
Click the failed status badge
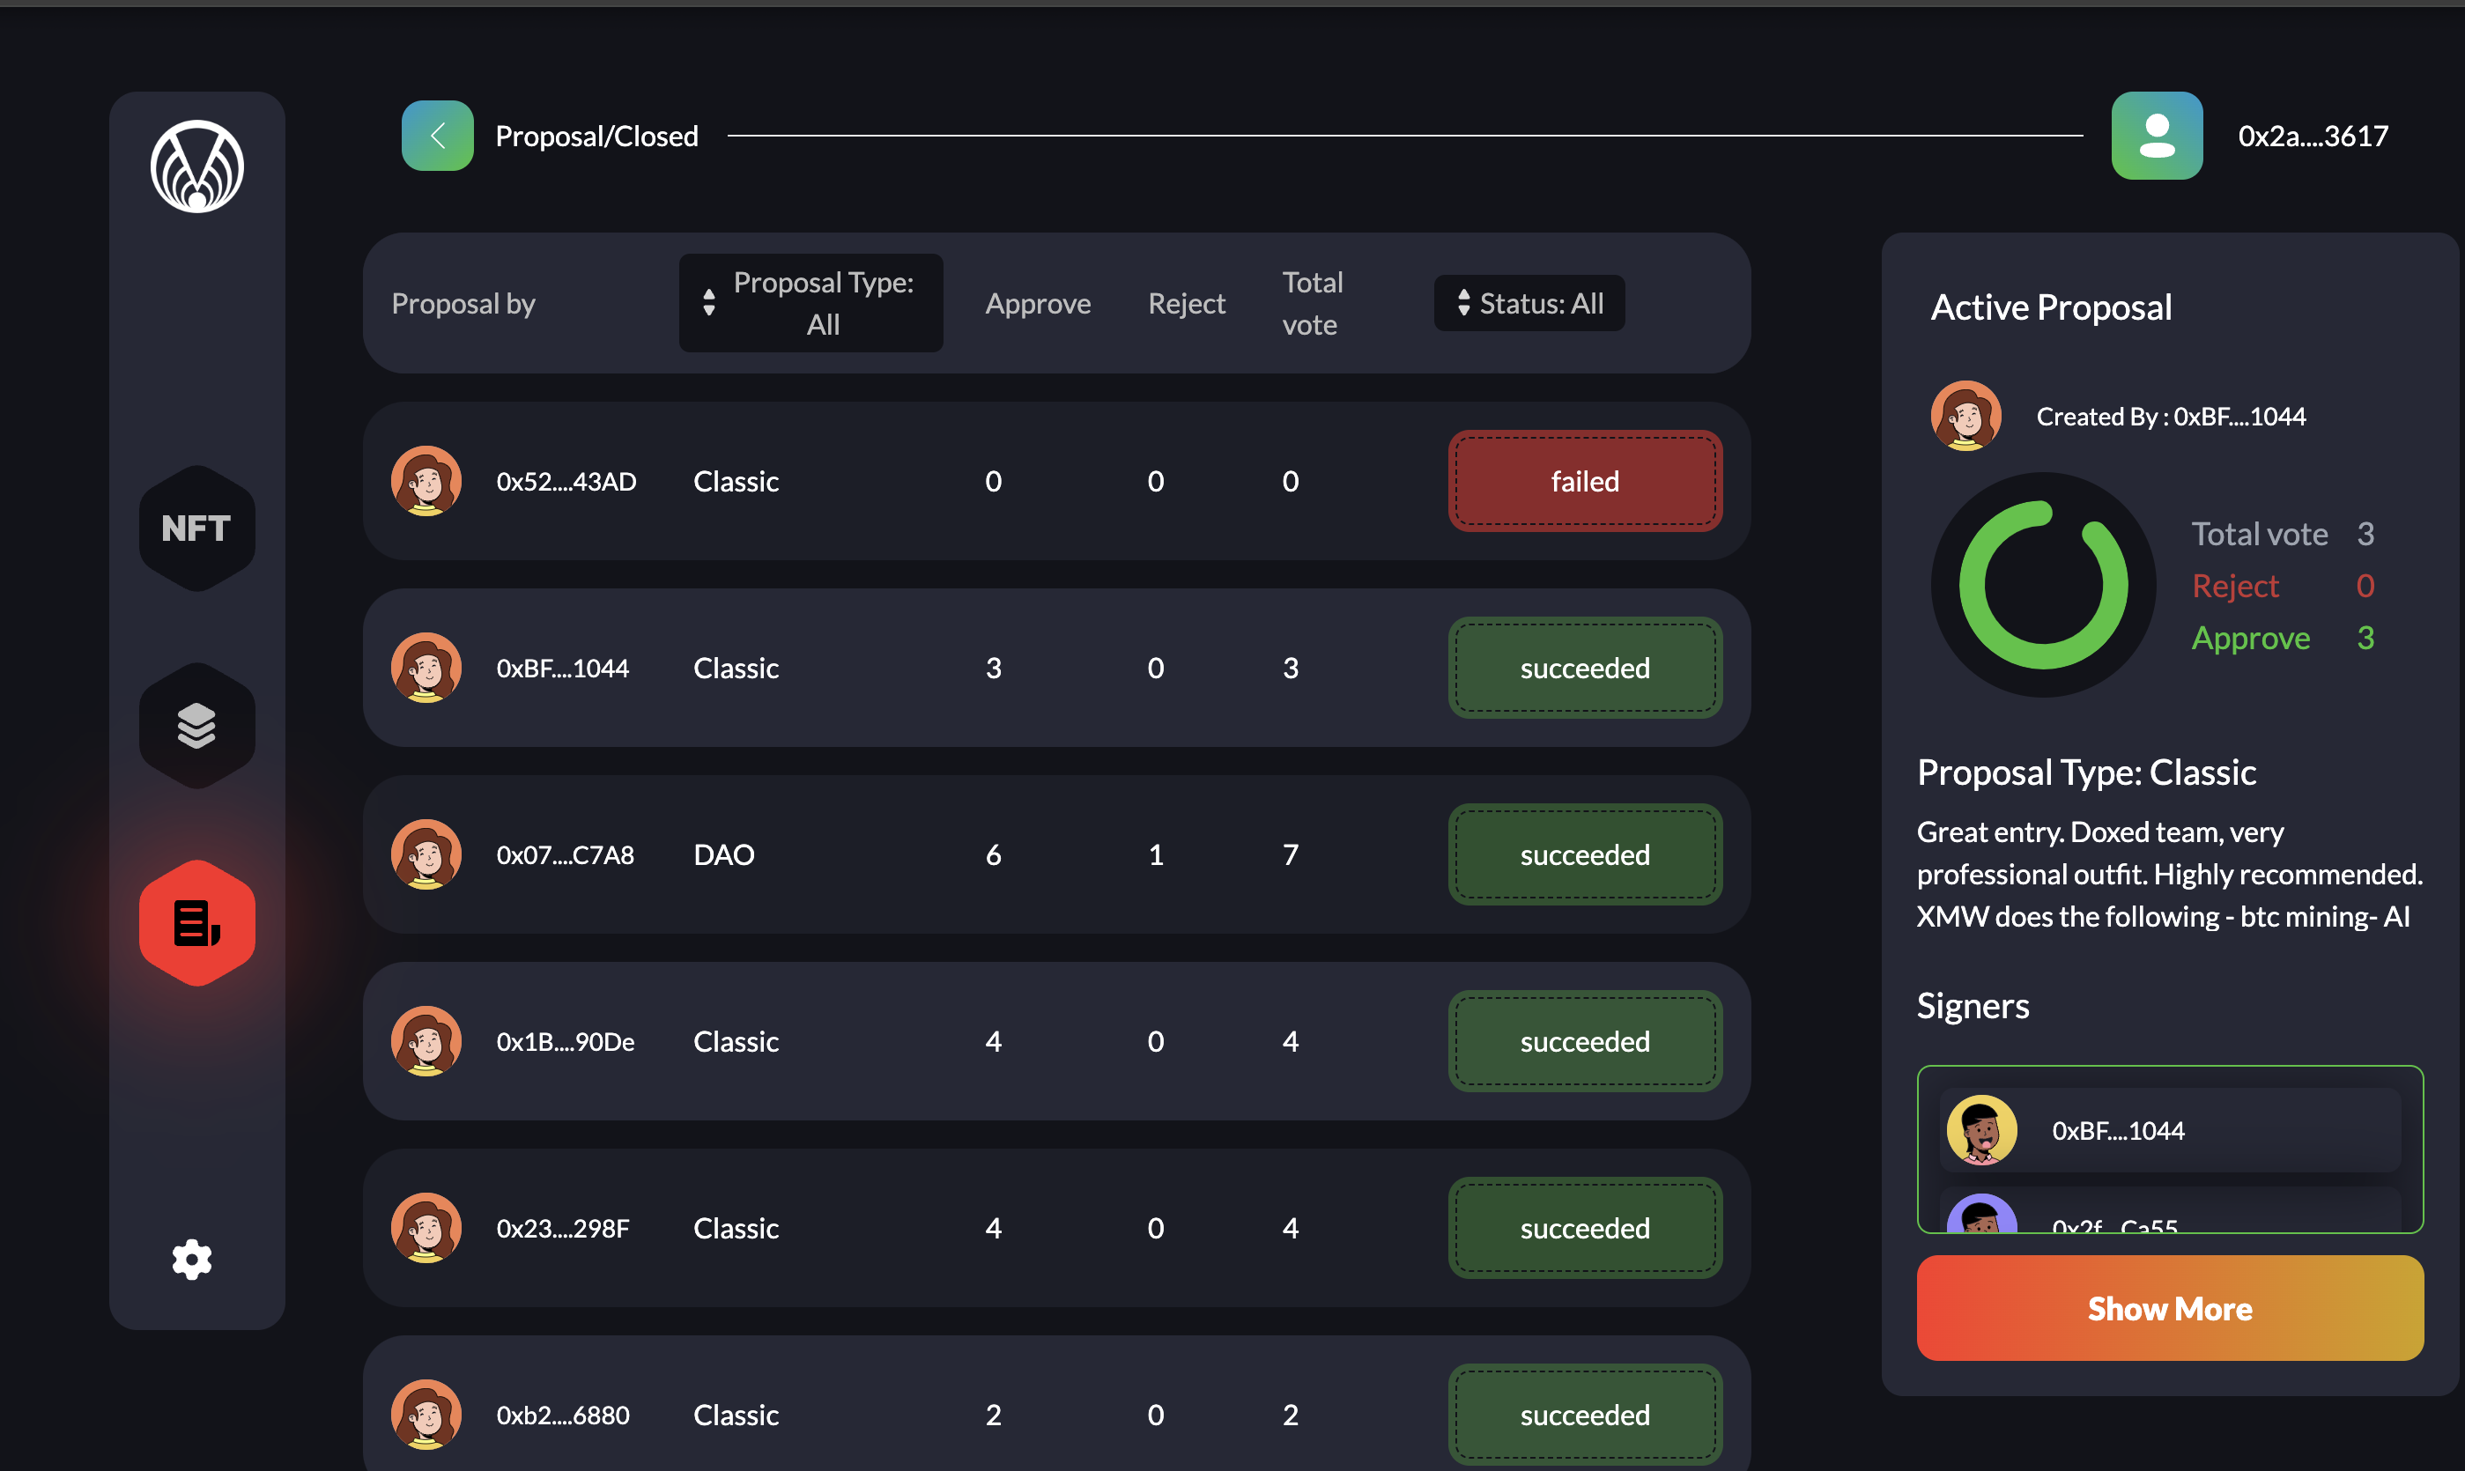coord(1584,481)
